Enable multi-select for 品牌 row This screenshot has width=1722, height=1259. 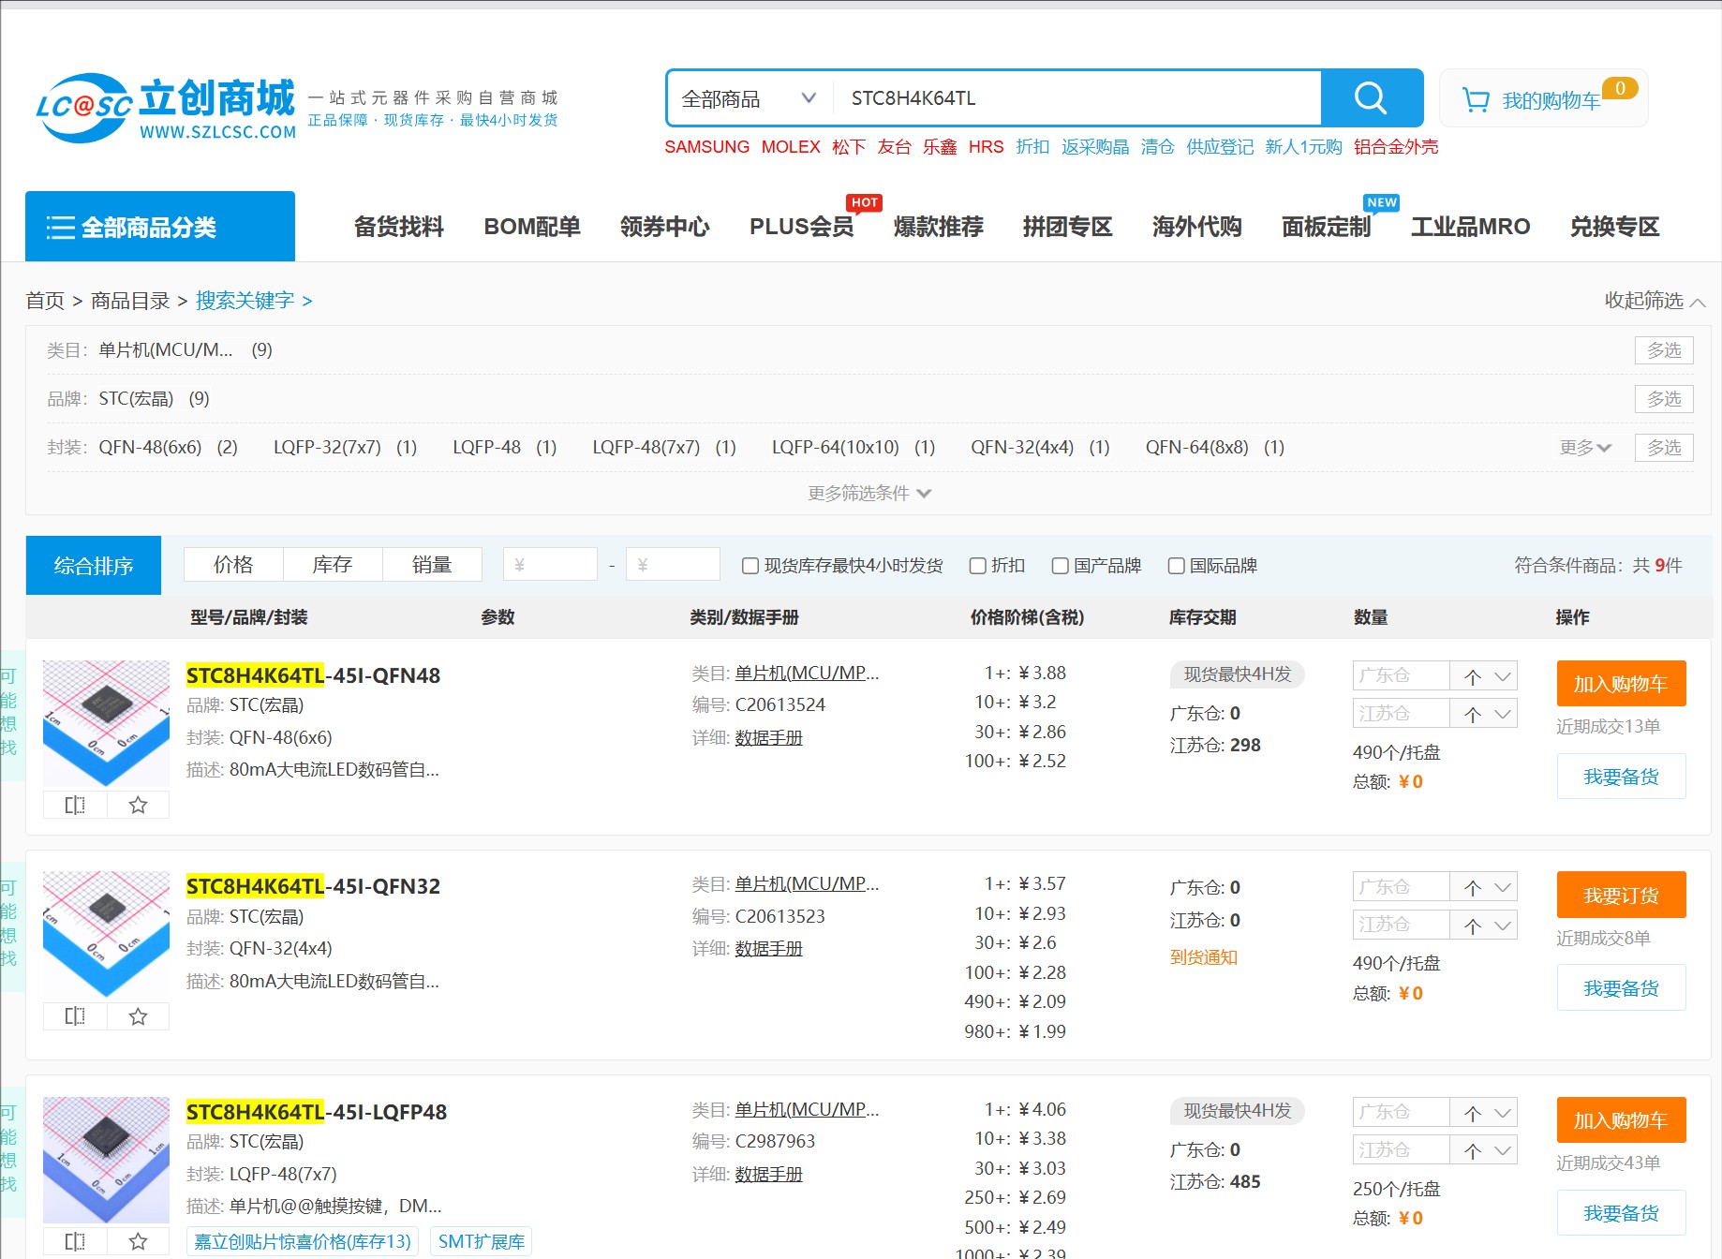[1664, 399]
